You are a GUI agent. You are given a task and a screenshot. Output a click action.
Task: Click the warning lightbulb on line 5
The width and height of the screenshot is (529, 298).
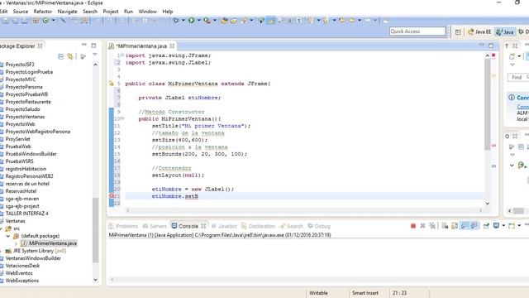(112, 84)
